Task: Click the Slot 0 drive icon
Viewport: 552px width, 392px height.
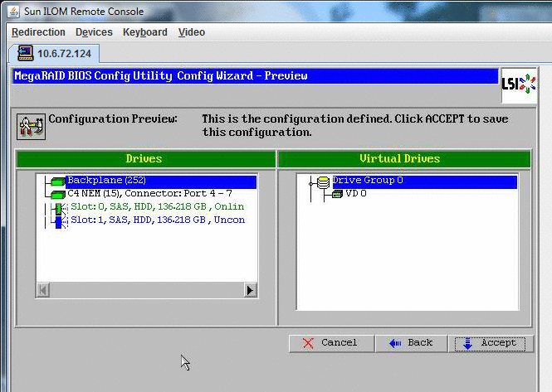Action: pyautogui.click(x=58, y=209)
